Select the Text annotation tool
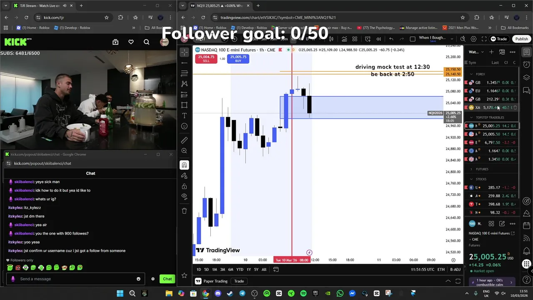Image resolution: width=533 pixels, height=300 pixels. point(184,115)
